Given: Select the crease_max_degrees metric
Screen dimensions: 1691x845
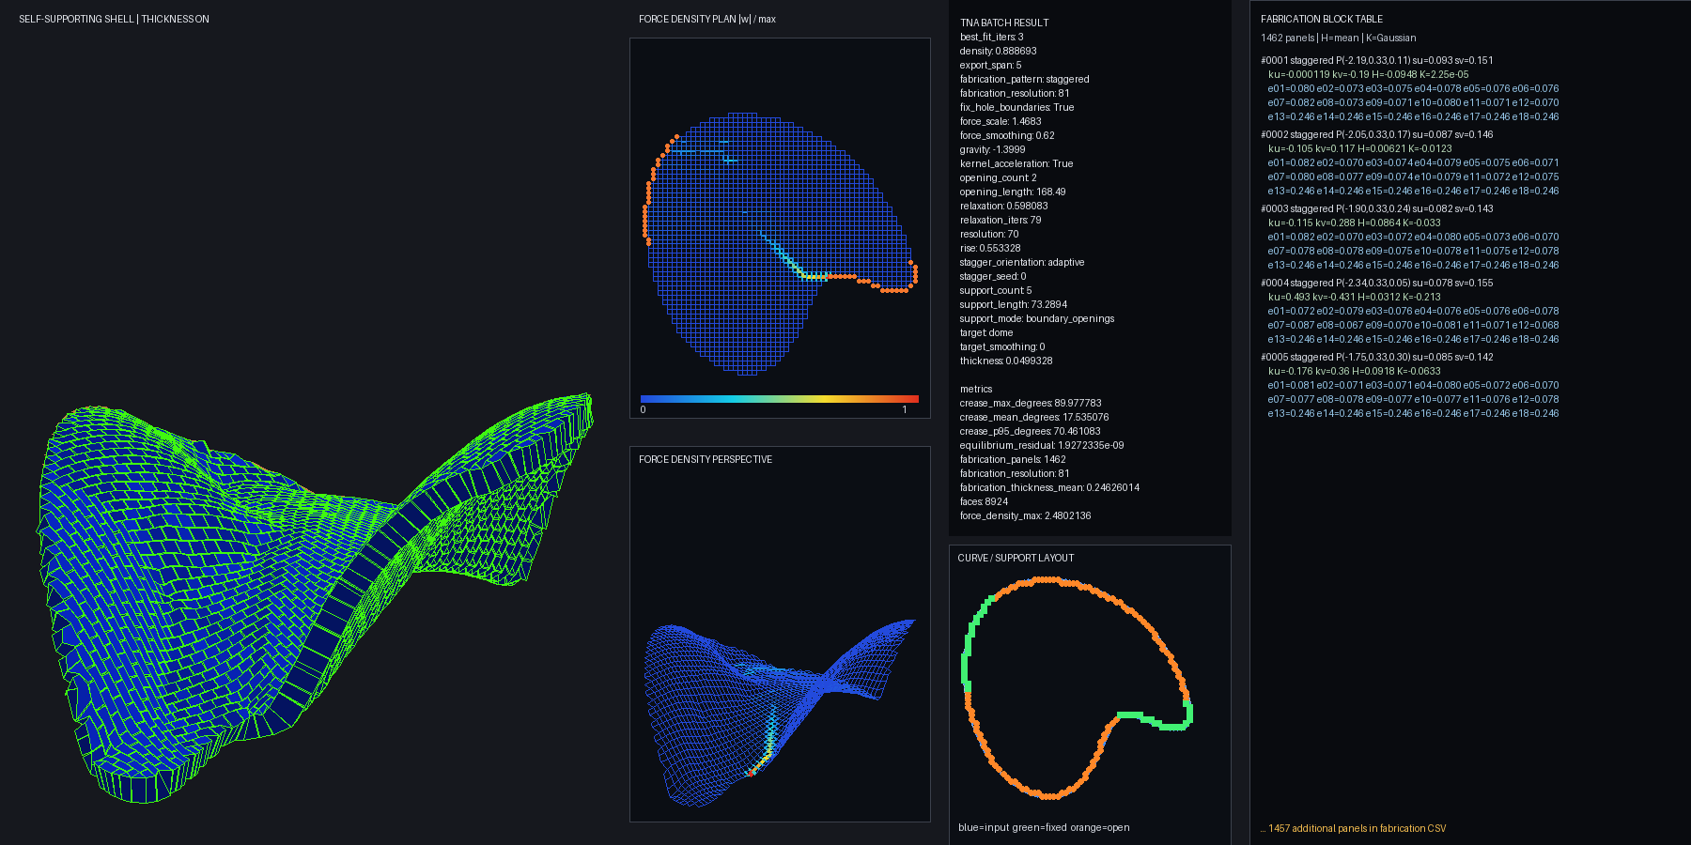Looking at the screenshot, I should (1031, 403).
